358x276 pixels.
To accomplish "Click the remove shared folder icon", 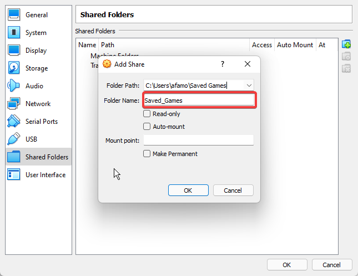I will (x=346, y=68).
